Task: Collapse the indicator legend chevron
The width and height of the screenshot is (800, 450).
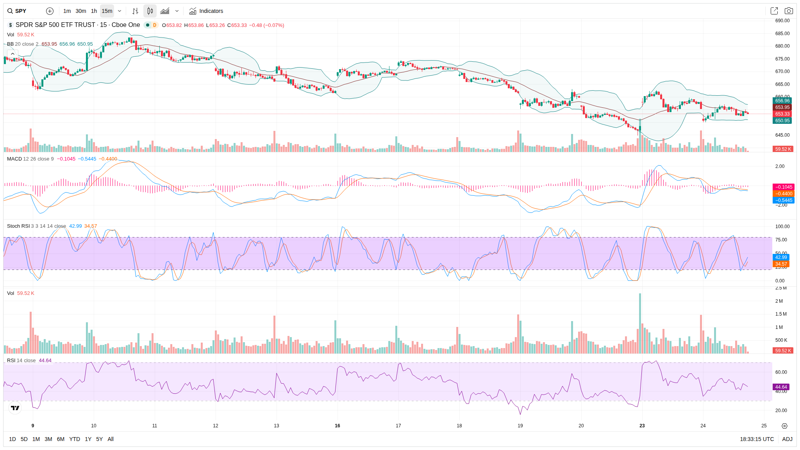Action: [x=12, y=54]
